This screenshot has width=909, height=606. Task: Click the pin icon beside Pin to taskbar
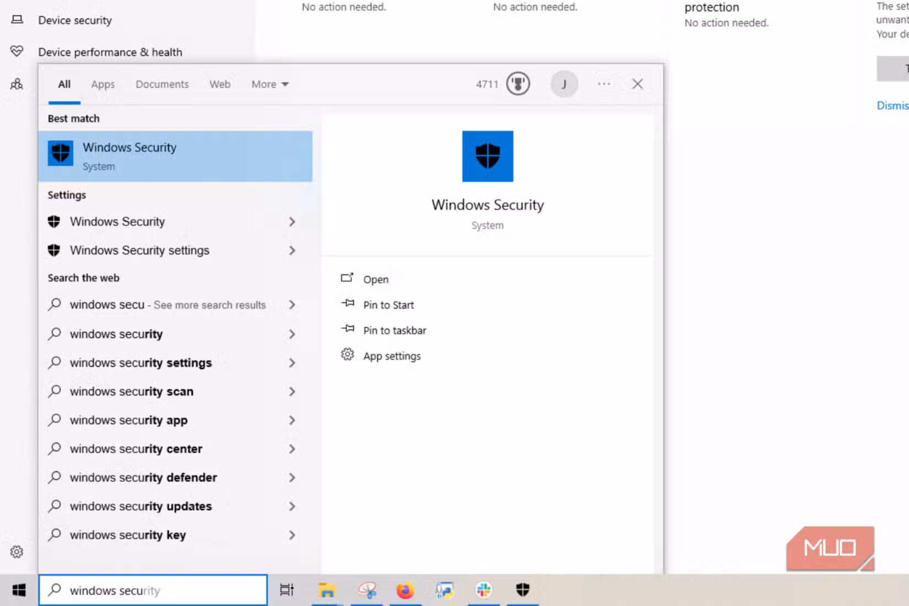(348, 329)
